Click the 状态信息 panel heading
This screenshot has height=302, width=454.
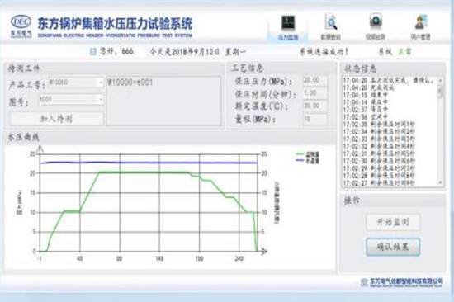point(361,68)
